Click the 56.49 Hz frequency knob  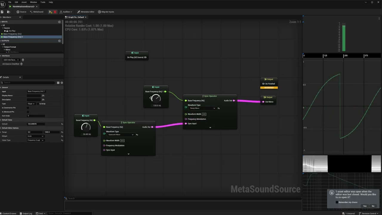[86, 127]
